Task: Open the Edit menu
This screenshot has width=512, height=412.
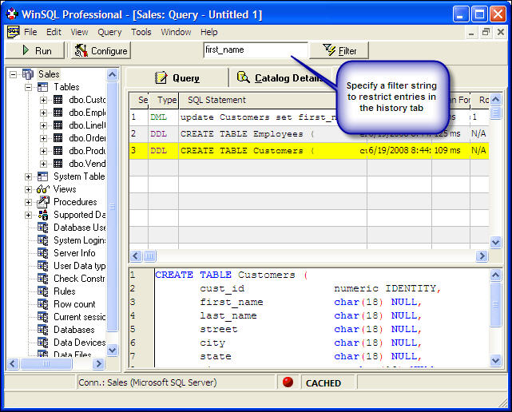Action: (54, 32)
